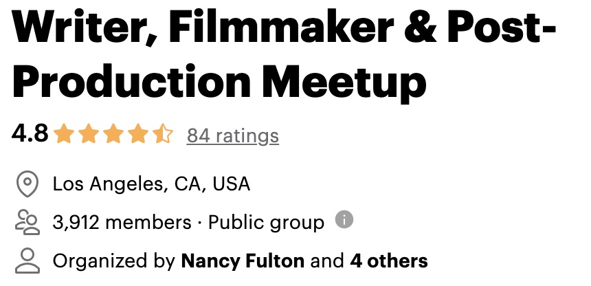
Task: Click the first rating star
Action: point(64,134)
